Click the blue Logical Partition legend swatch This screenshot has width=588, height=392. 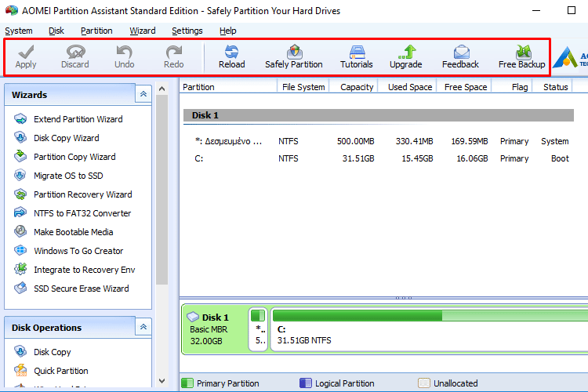[x=306, y=383]
